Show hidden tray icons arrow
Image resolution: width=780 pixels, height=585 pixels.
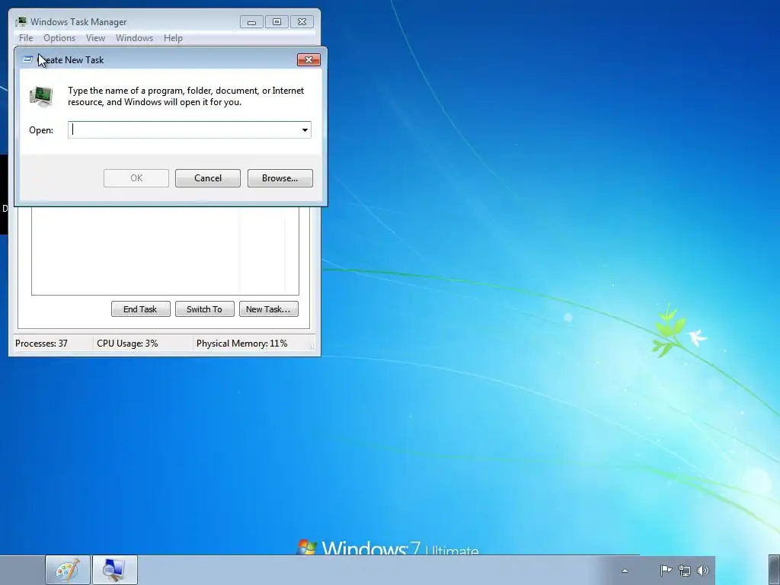[625, 571]
